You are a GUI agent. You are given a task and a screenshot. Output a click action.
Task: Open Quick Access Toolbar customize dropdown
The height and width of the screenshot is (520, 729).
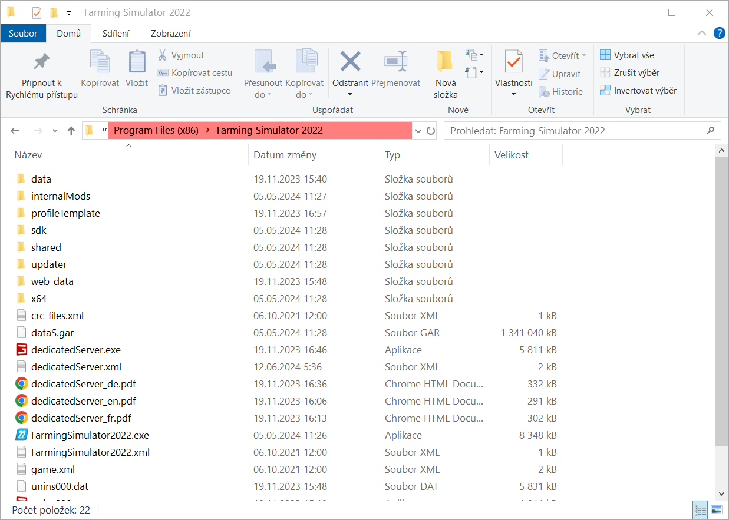(69, 13)
